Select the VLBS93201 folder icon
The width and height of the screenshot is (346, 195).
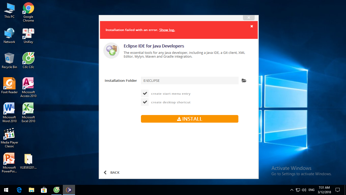pyautogui.click(x=28, y=161)
